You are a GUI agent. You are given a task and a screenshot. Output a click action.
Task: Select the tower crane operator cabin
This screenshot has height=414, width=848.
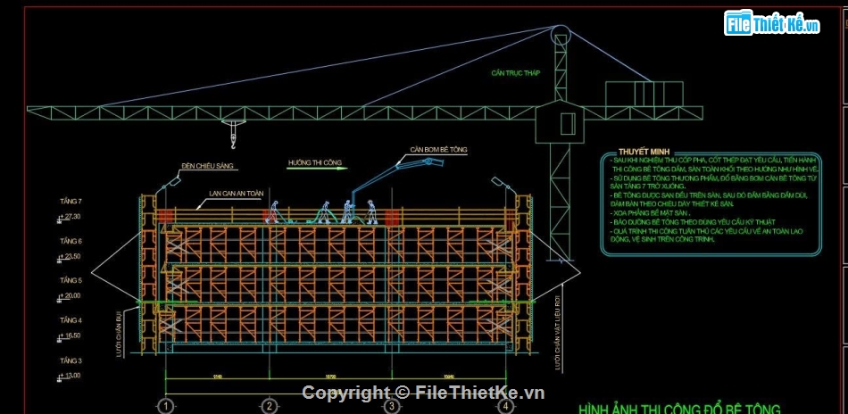point(560,121)
